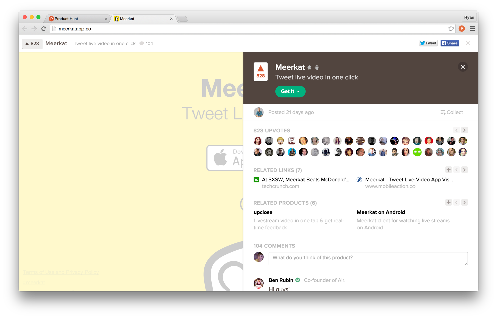Click the Tweet button
This screenshot has height=318, width=497.
(428, 43)
